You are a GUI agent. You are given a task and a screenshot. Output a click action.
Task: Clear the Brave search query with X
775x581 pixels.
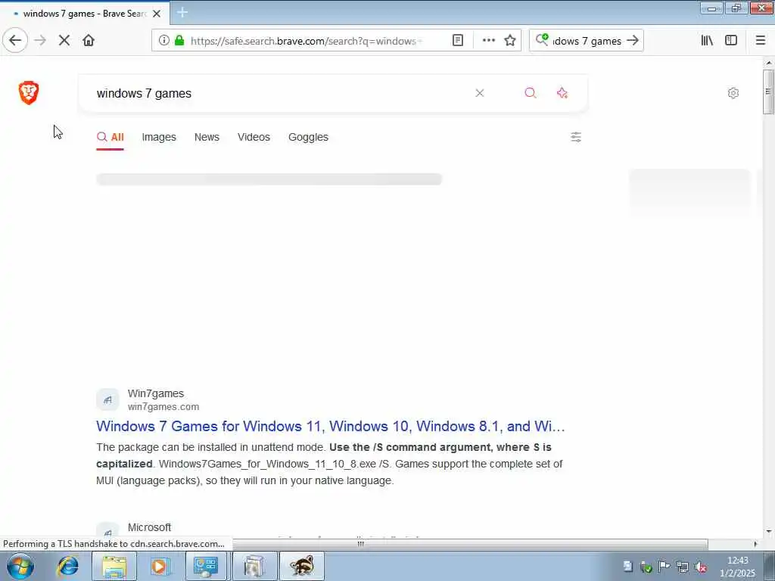(x=479, y=93)
